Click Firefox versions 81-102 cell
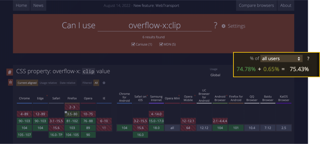The width and height of the screenshot is (320, 144). click(x=72, y=121)
